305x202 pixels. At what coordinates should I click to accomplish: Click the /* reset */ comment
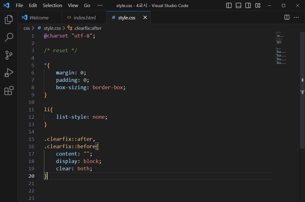tap(61, 51)
